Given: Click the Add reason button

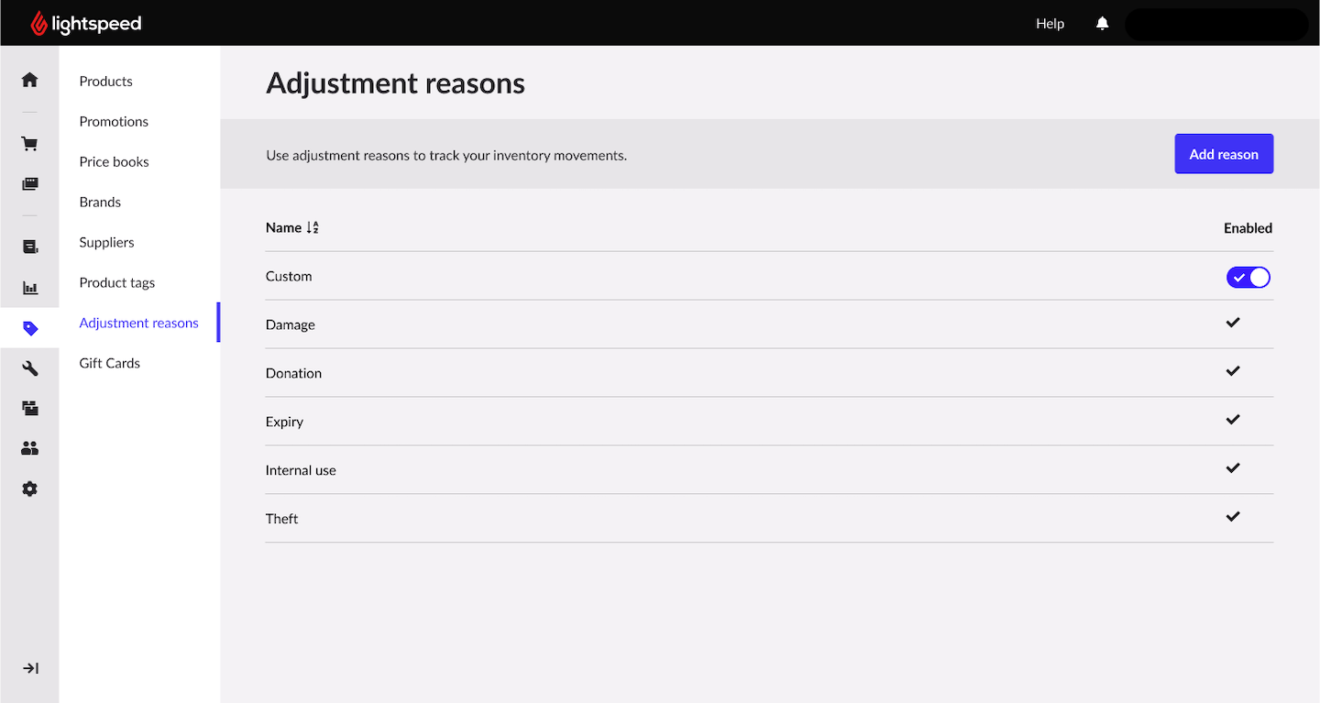Looking at the screenshot, I should pyautogui.click(x=1224, y=154).
